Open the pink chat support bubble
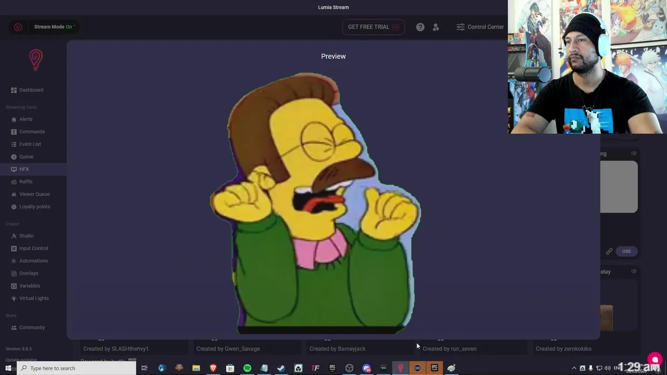 [x=655, y=359]
